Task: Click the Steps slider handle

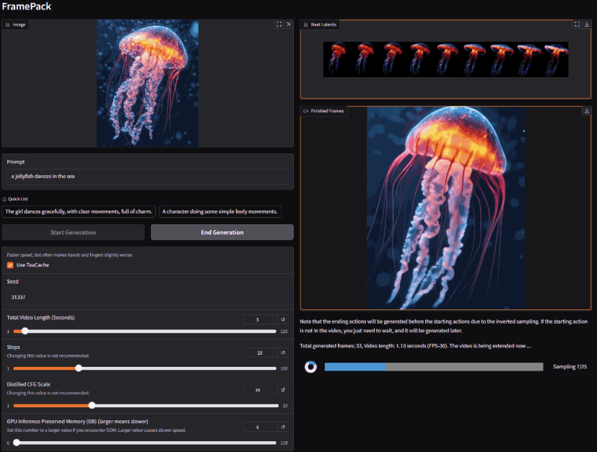Action: 79,368
